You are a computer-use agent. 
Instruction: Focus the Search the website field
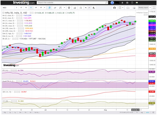[71, 3]
